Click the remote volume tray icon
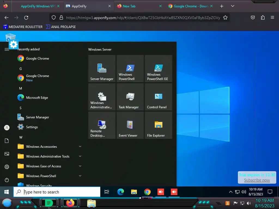Image resolution: width=279 pixels, height=209 pixels. 244,192
